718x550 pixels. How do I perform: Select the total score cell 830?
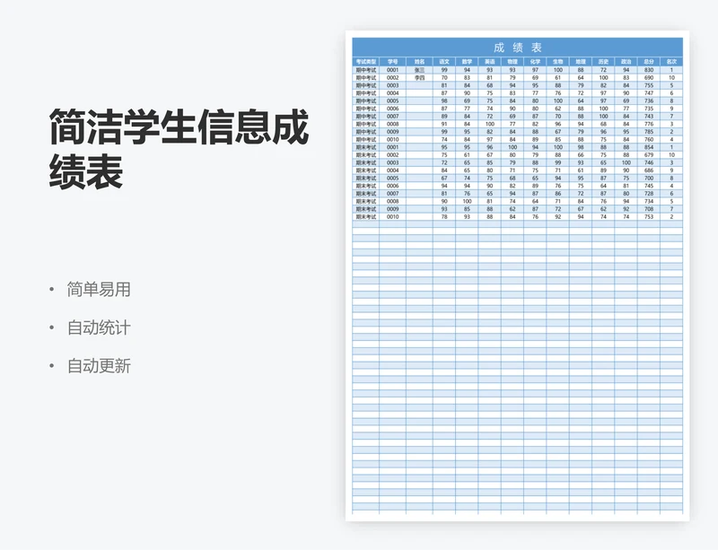pyautogui.click(x=649, y=70)
